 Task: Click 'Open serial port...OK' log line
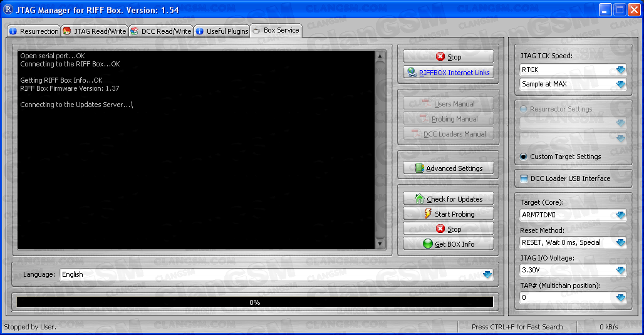pos(53,56)
